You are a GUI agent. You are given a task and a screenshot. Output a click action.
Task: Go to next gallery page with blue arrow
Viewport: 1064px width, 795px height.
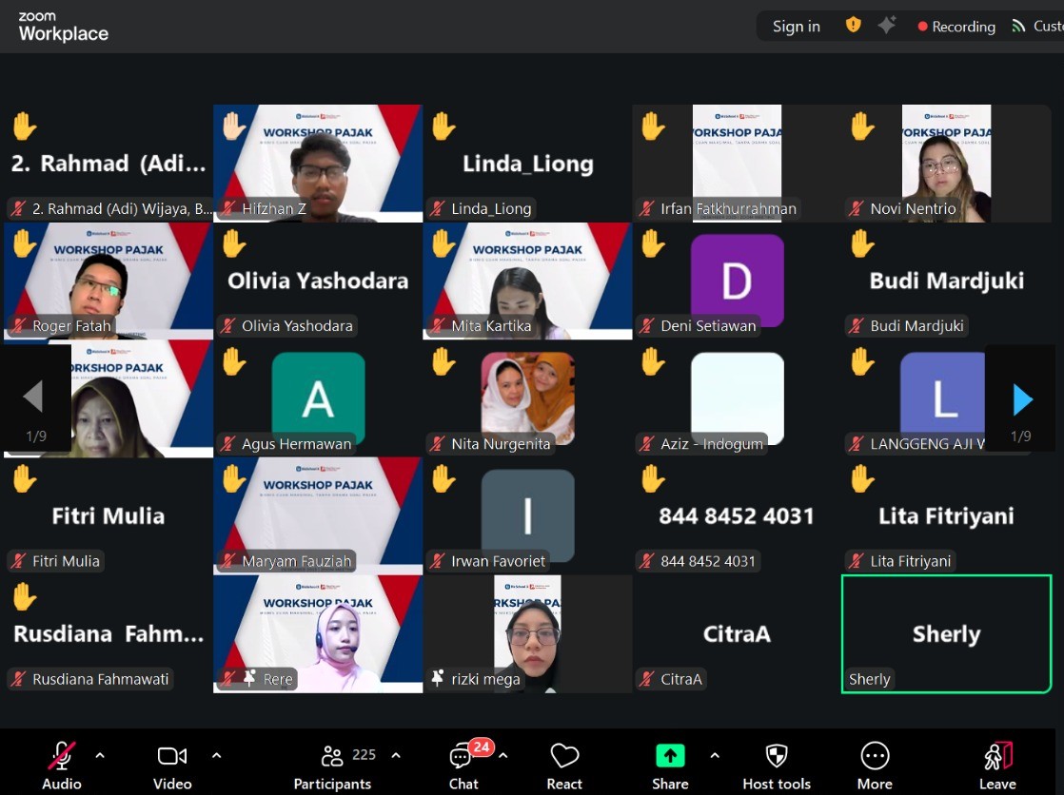(x=1022, y=399)
